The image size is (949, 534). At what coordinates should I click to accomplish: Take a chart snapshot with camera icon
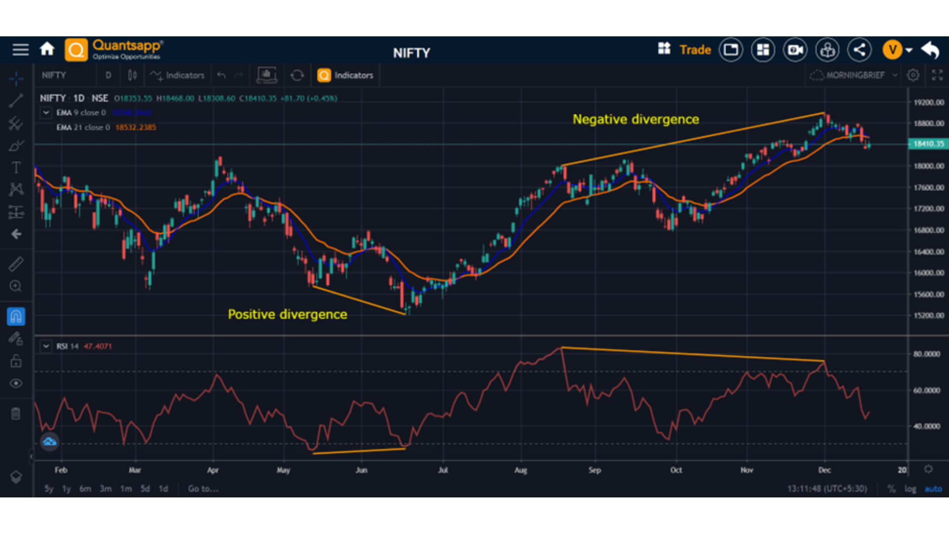(x=795, y=50)
